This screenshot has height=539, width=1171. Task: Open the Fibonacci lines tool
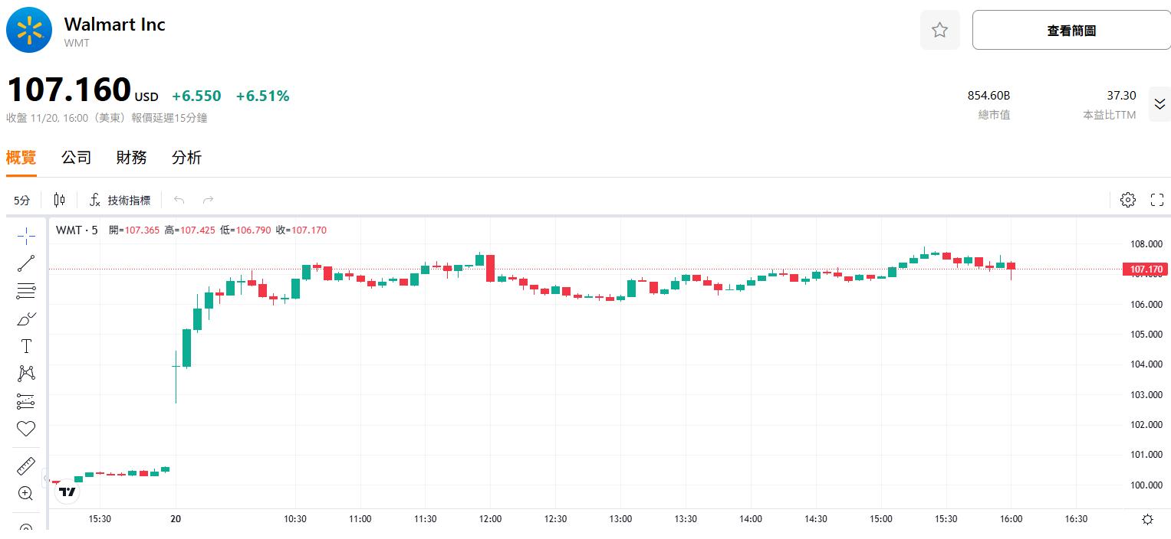coord(26,291)
